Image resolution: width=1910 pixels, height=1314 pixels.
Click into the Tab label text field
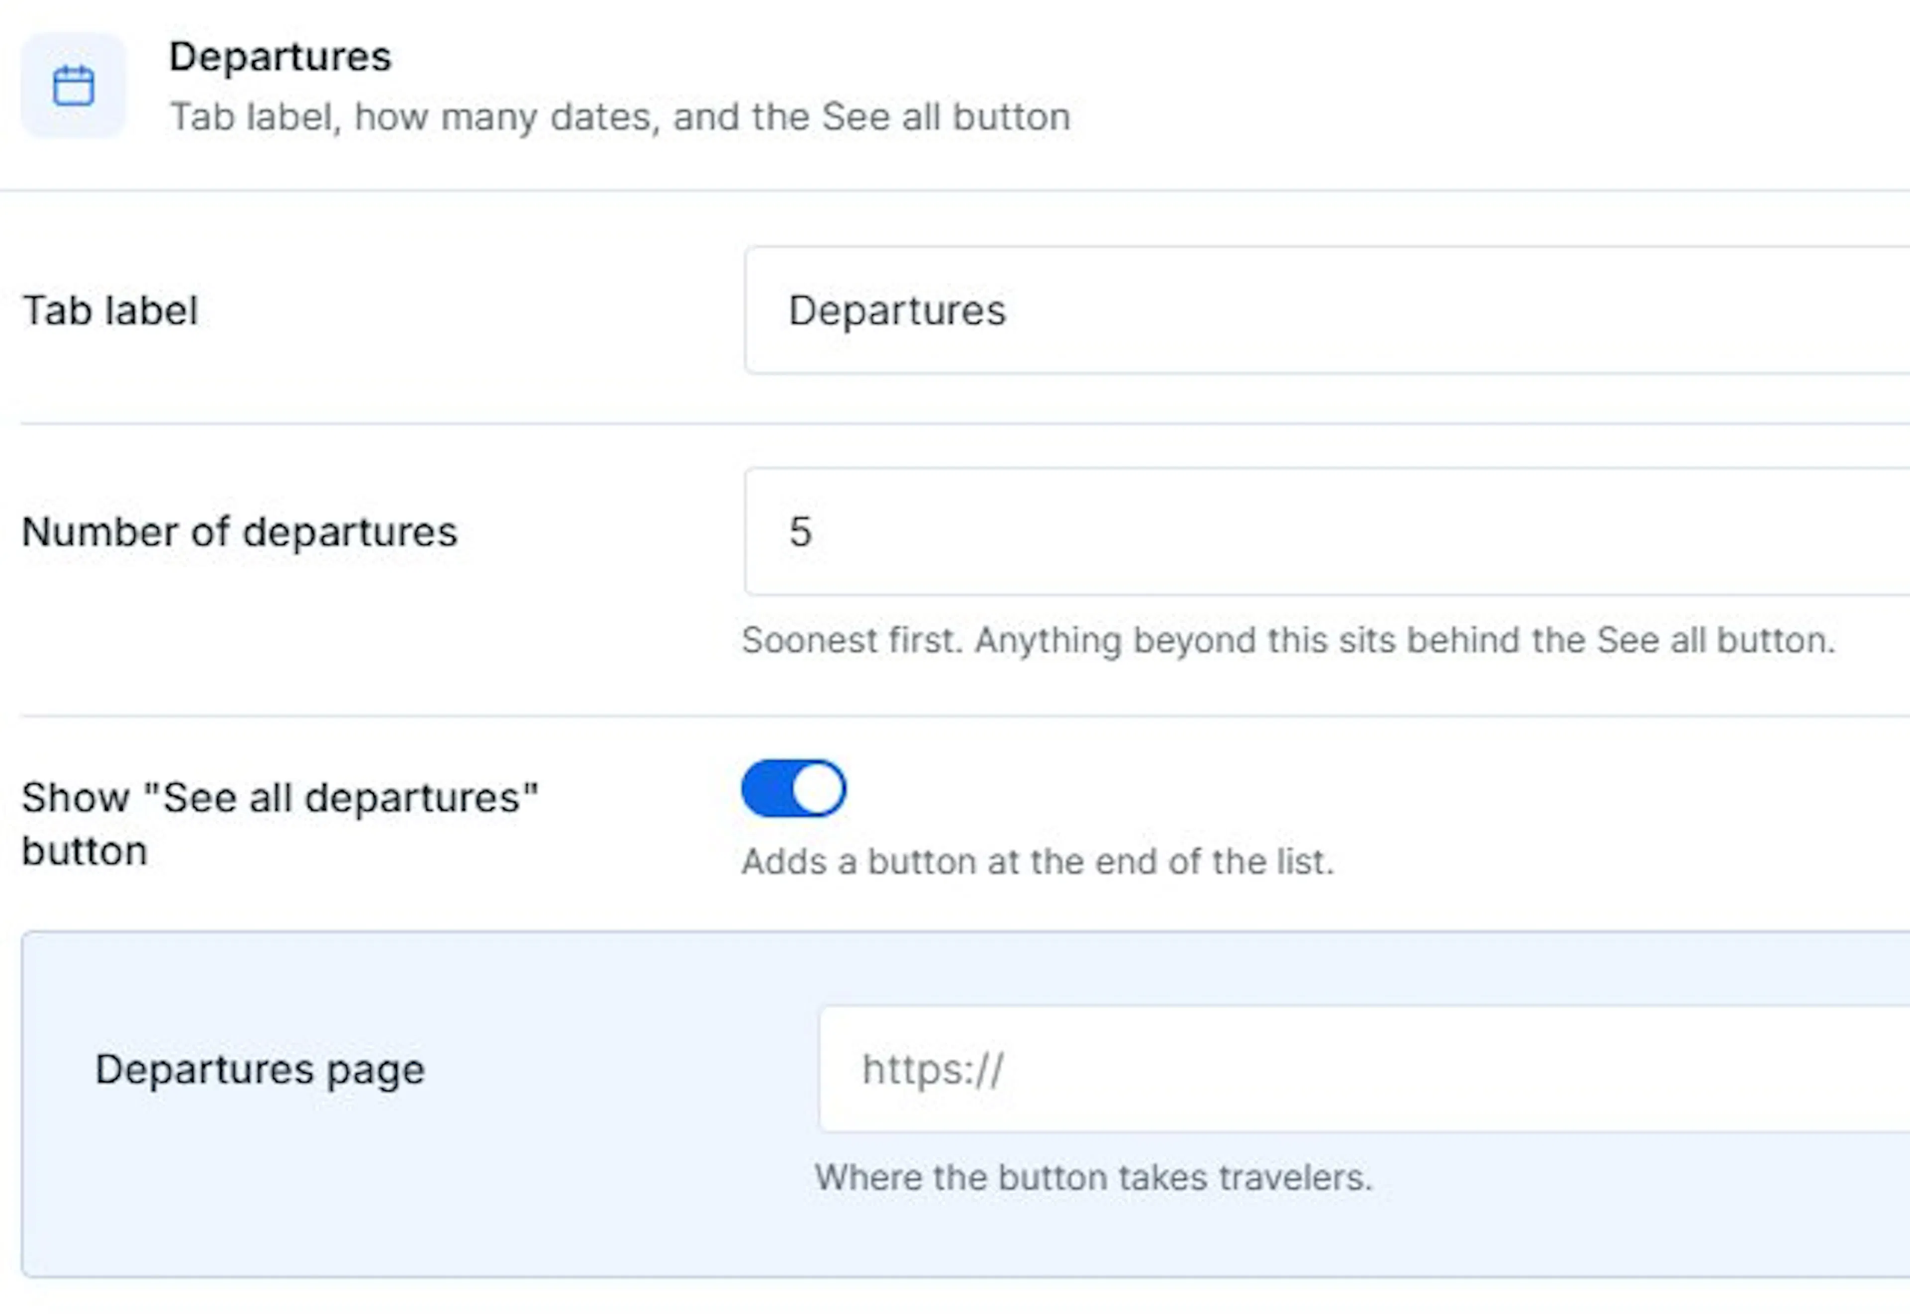pos(1327,310)
